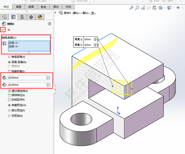Click the D2 16.00mm spinner arrows
185x154 pixels.
pyautogui.click(x=48, y=85)
